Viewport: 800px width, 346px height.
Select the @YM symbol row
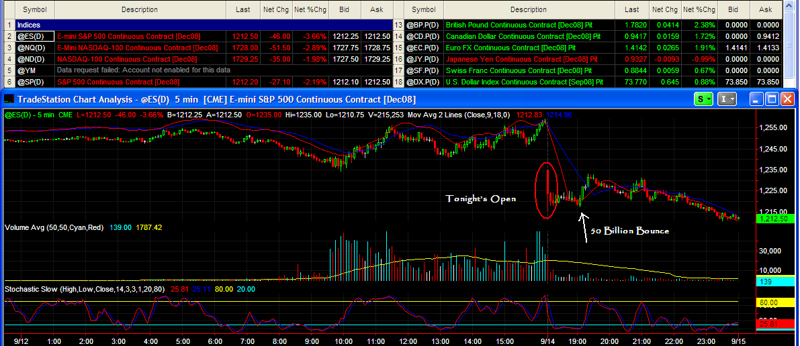(x=35, y=70)
